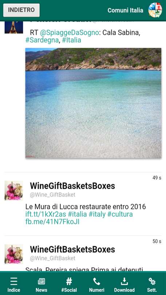166x295 pixels.
Task: Tap the INDIETRO back button
Action: click(x=21, y=10)
